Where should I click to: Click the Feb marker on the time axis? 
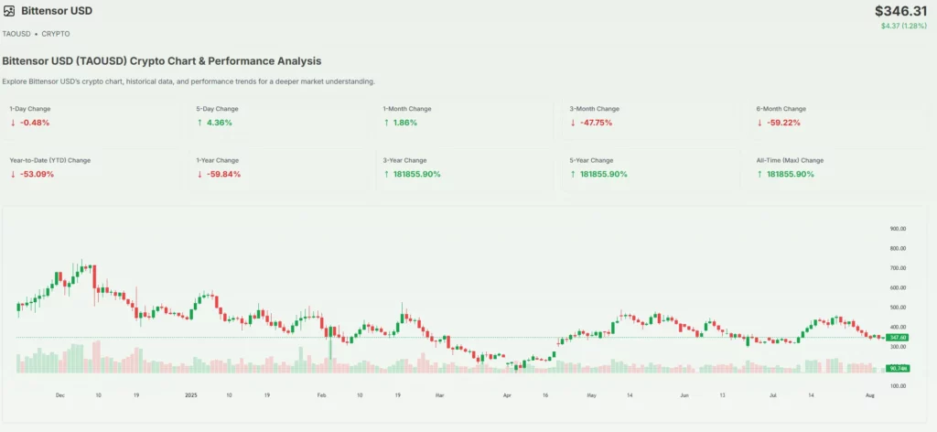[321, 395]
